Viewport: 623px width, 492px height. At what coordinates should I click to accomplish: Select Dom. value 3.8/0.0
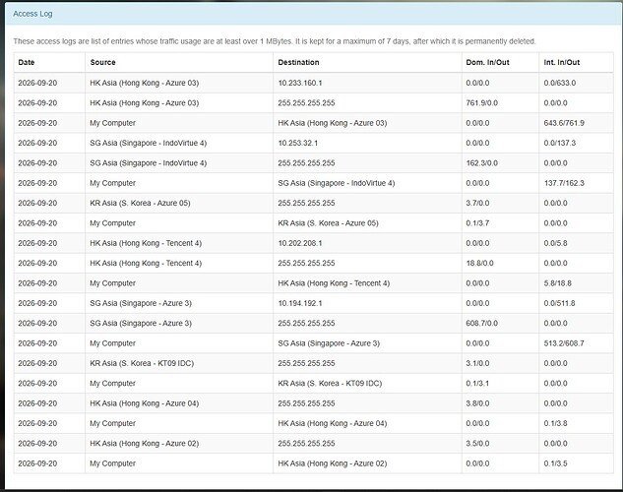click(x=477, y=403)
